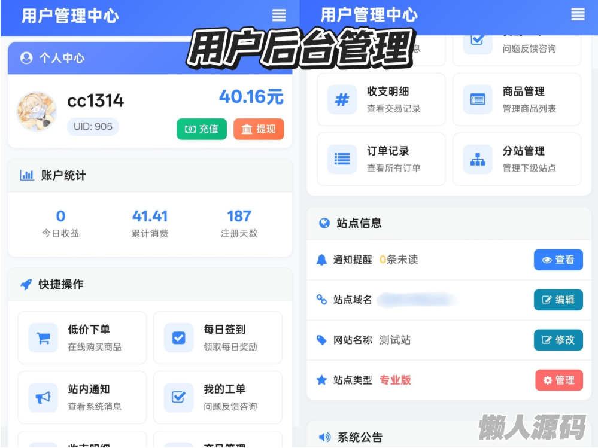This screenshot has width=598, height=448.
Task: Click the 0条未读 unread count
Action: tap(399, 260)
